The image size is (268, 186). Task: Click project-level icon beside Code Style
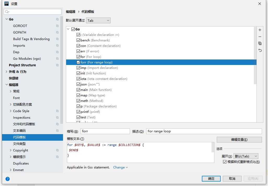pyautogui.click(x=58, y=111)
